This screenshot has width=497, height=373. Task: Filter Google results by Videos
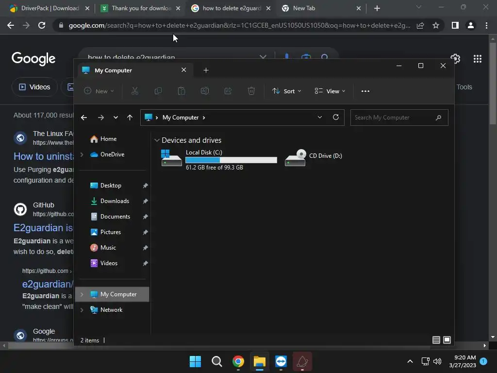coord(34,87)
